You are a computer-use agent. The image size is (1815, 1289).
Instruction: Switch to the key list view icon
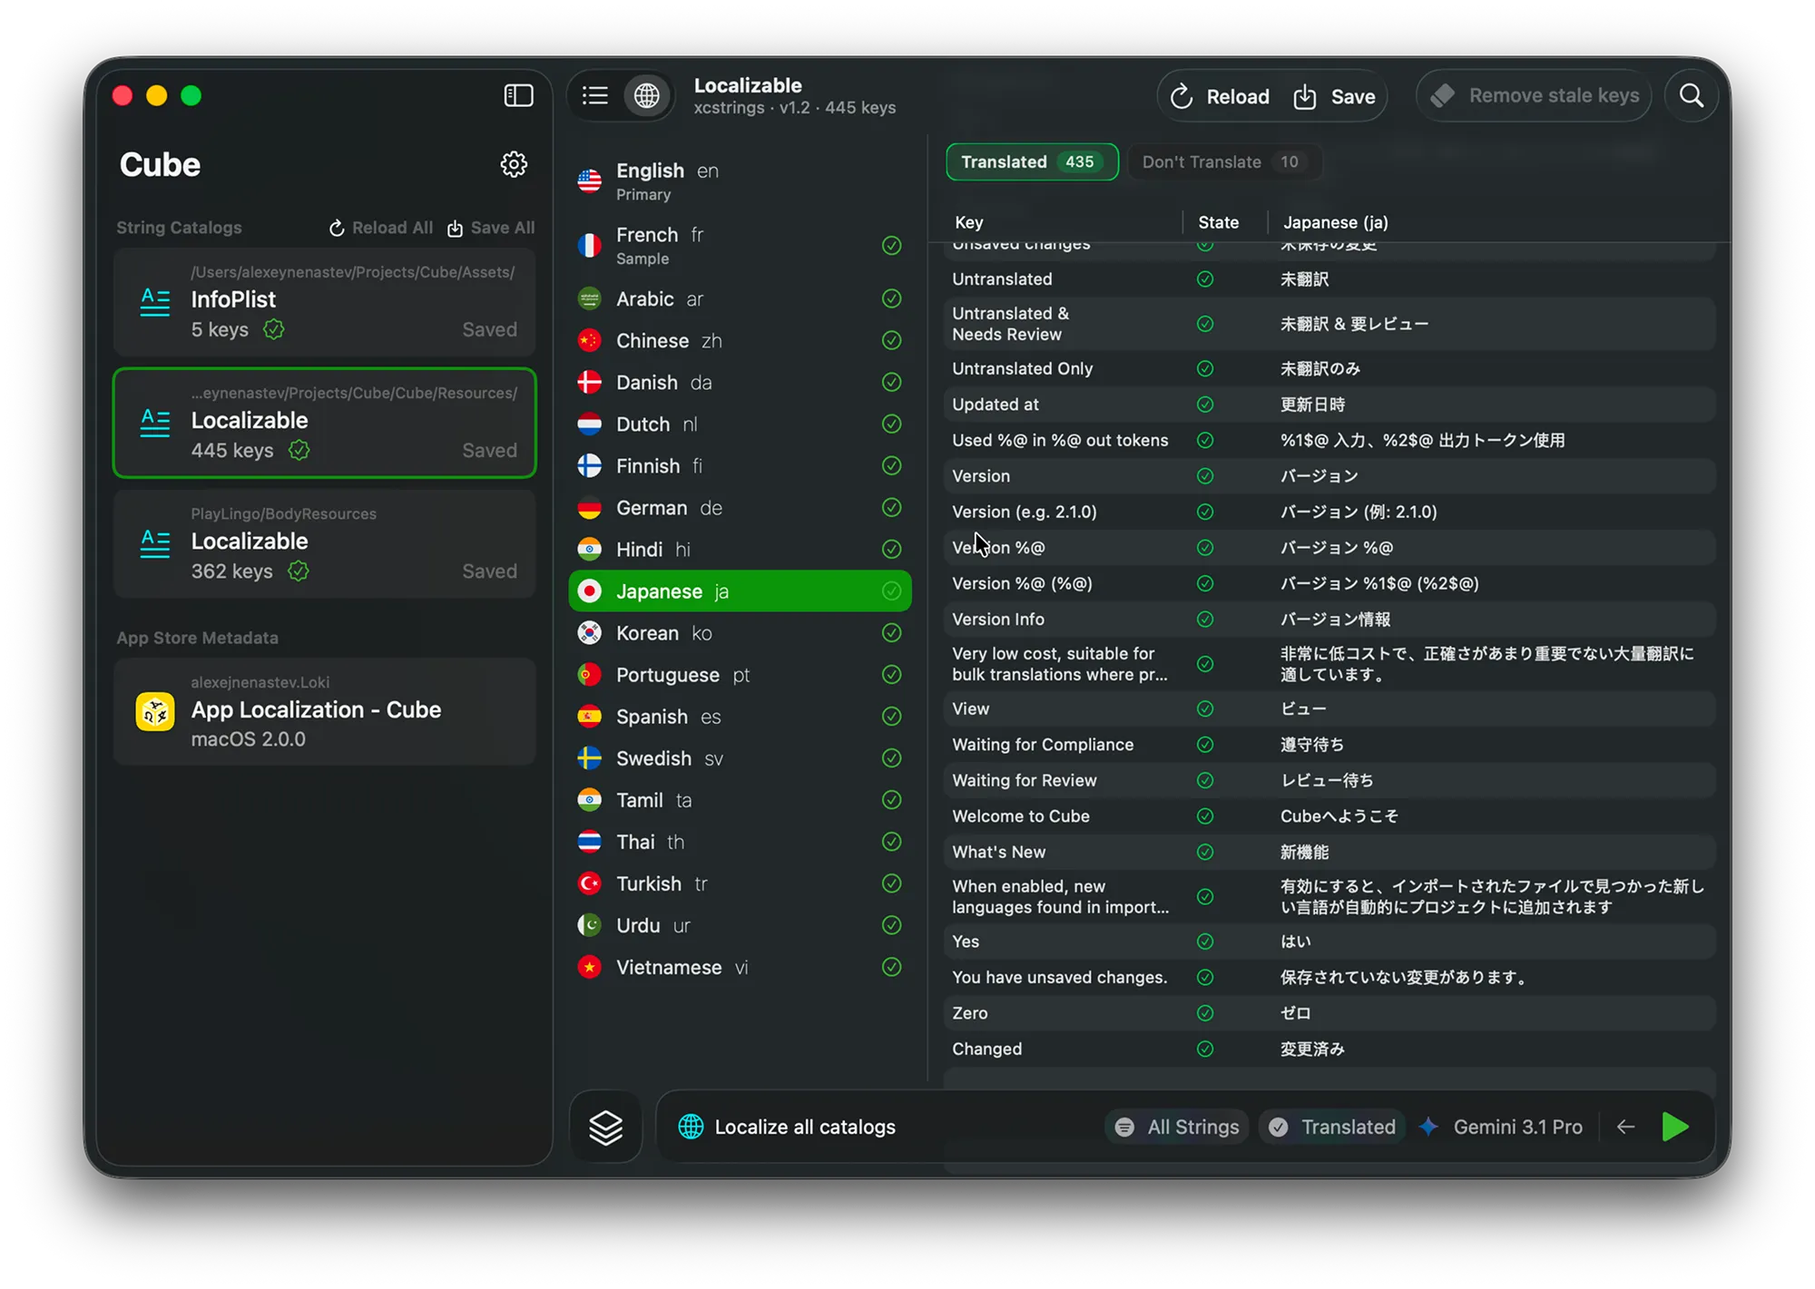coord(594,95)
